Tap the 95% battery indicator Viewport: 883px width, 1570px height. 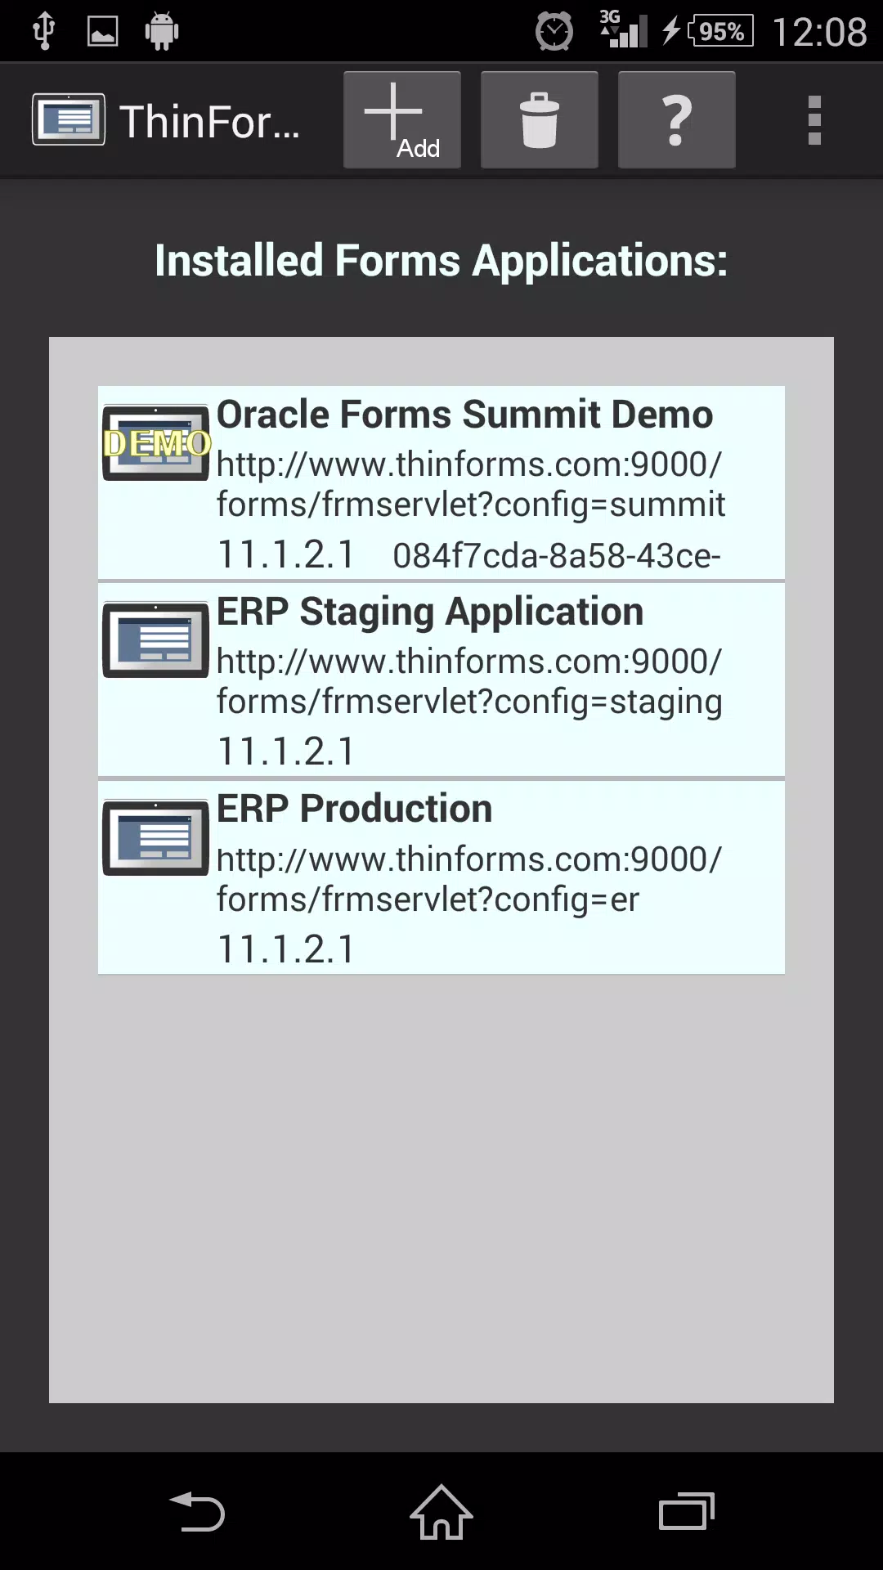tap(720, 32)
